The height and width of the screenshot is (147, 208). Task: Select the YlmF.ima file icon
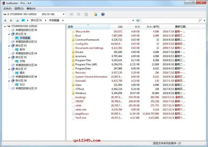73,118
